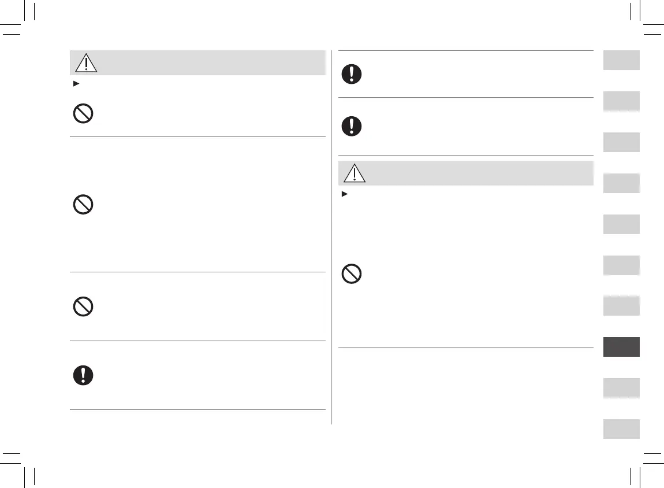Click the warning triangle in the left column header

pos(86,62)
